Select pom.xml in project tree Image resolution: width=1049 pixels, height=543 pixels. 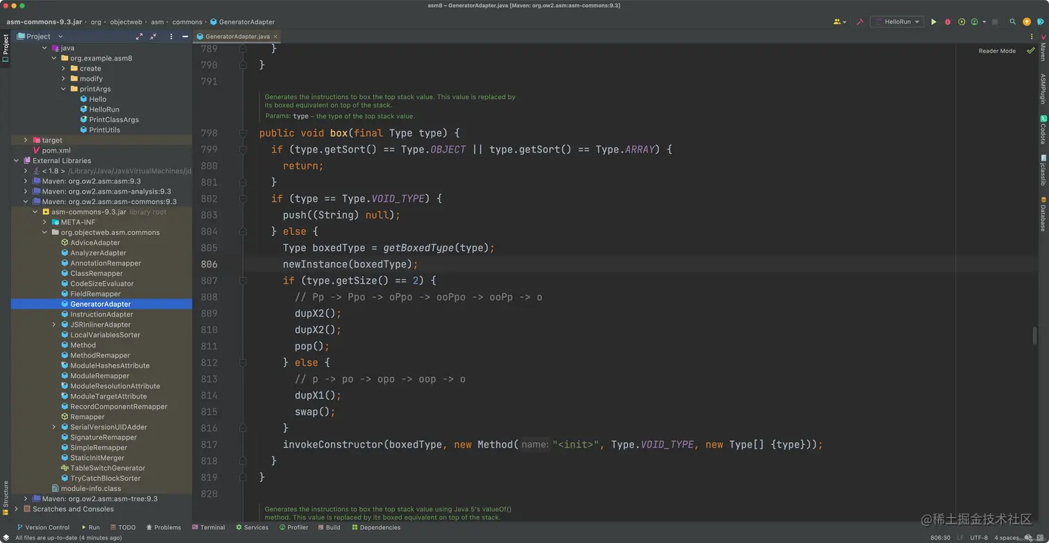click(56, 150)
